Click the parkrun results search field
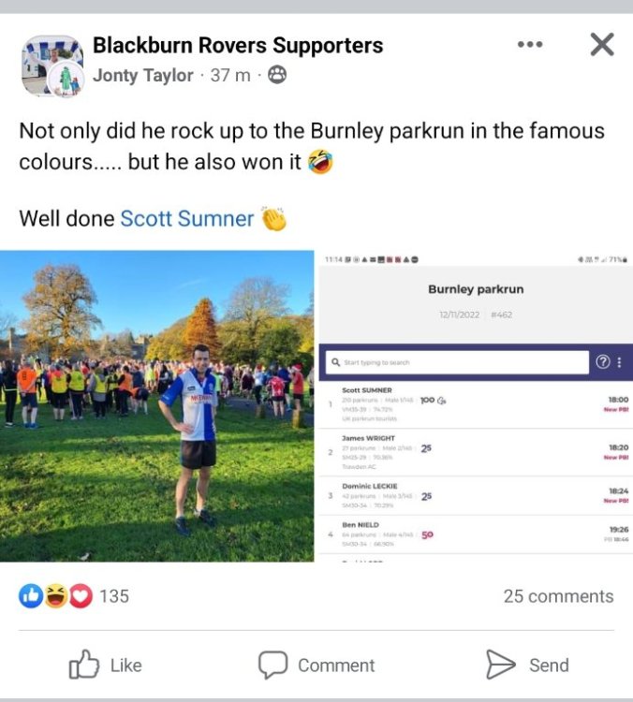The width and height of the screenshot is (633, 702). click(x=457, y=362)
